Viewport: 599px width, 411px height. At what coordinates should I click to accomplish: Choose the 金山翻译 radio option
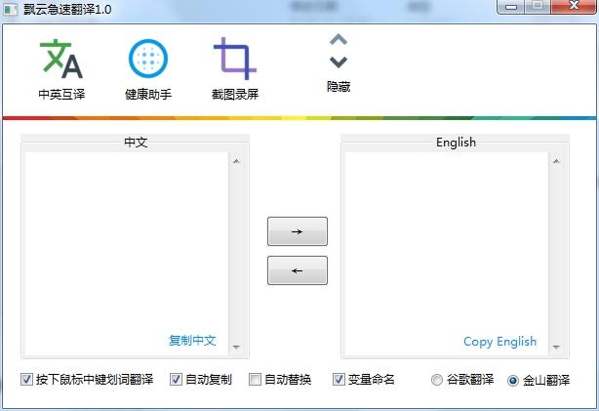513,381
